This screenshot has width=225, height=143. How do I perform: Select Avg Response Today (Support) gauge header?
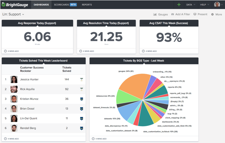pos(37,23)
